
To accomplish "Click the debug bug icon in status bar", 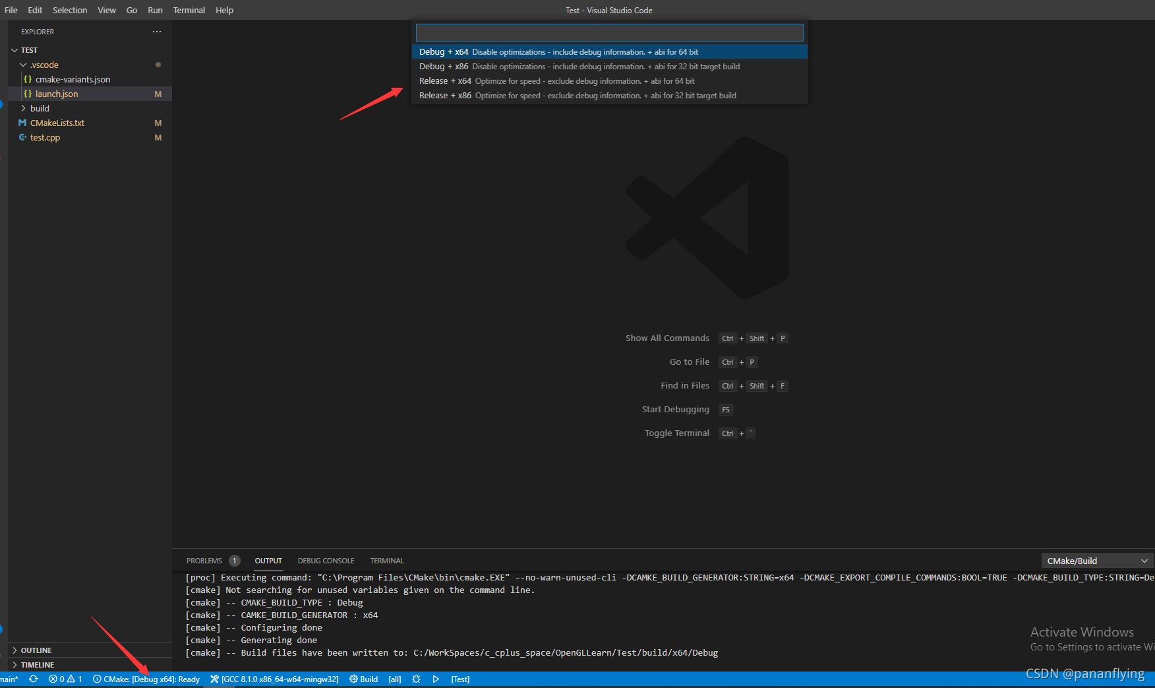I will [x=416, y=679].
